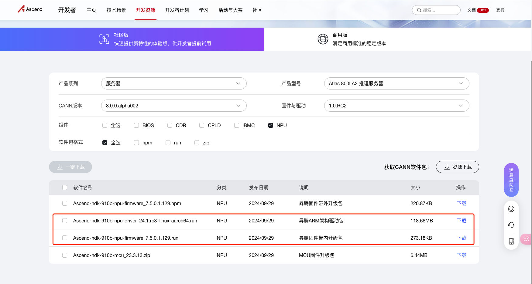Click the 资源下载 button
Viewport: 532px width, 284px height.
tap(457, 167)
